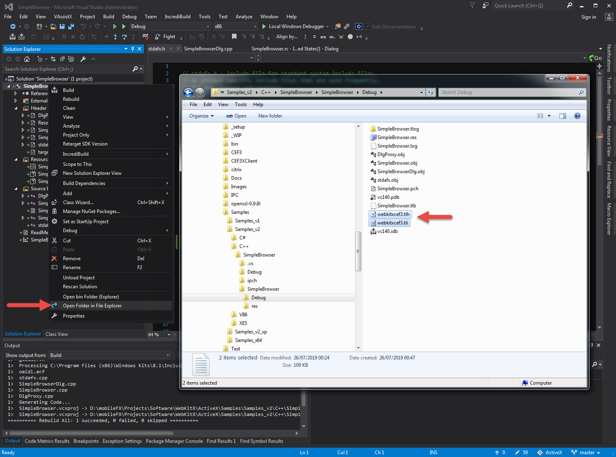Open the Explorer change view dropdown arrow
Viewport: 616px width, 457px height.
(x=549, y=116)
